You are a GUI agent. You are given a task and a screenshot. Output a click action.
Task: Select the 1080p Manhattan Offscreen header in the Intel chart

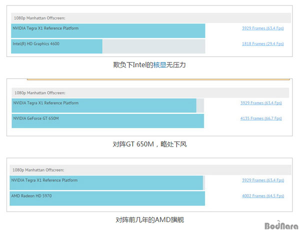(x=151, y=18)
